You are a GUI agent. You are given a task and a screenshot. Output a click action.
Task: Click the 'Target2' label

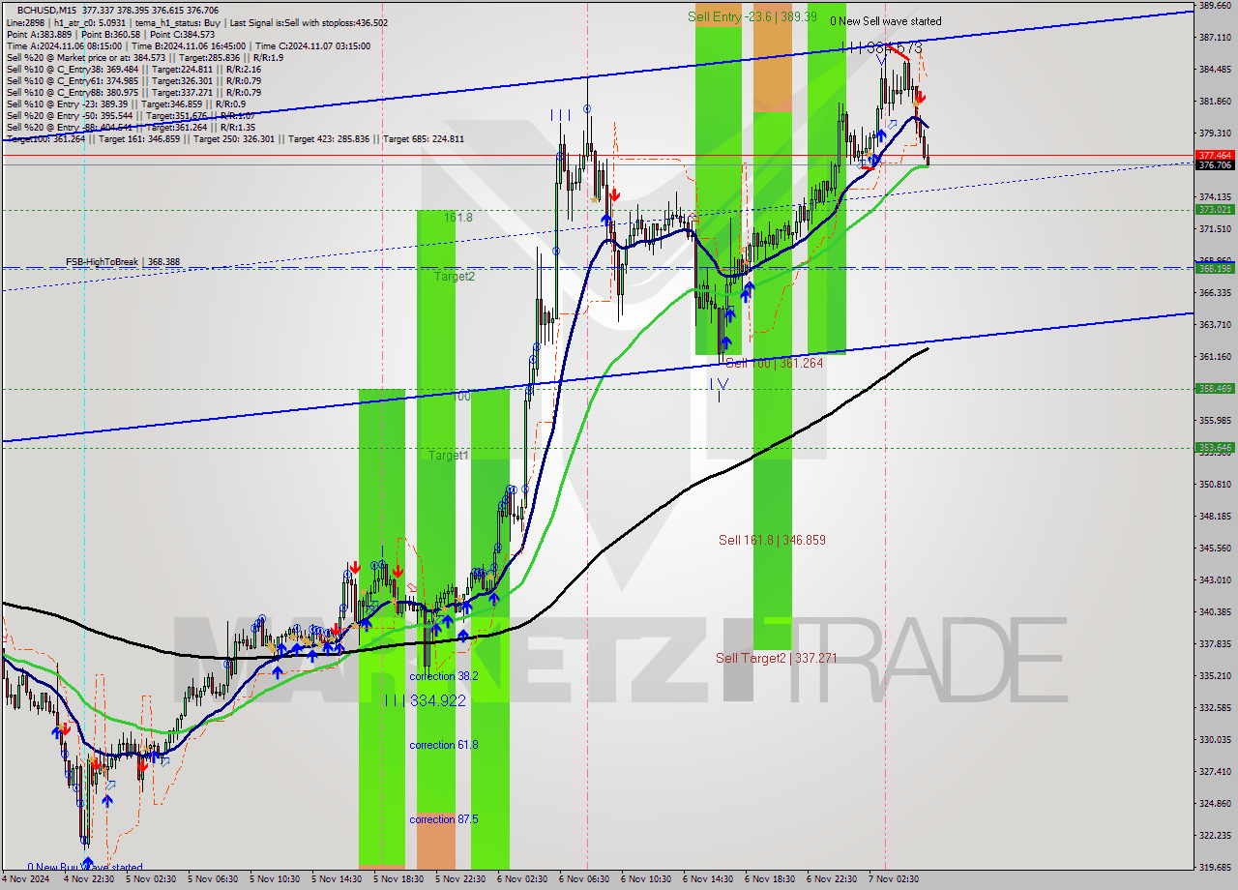[454, 276]
